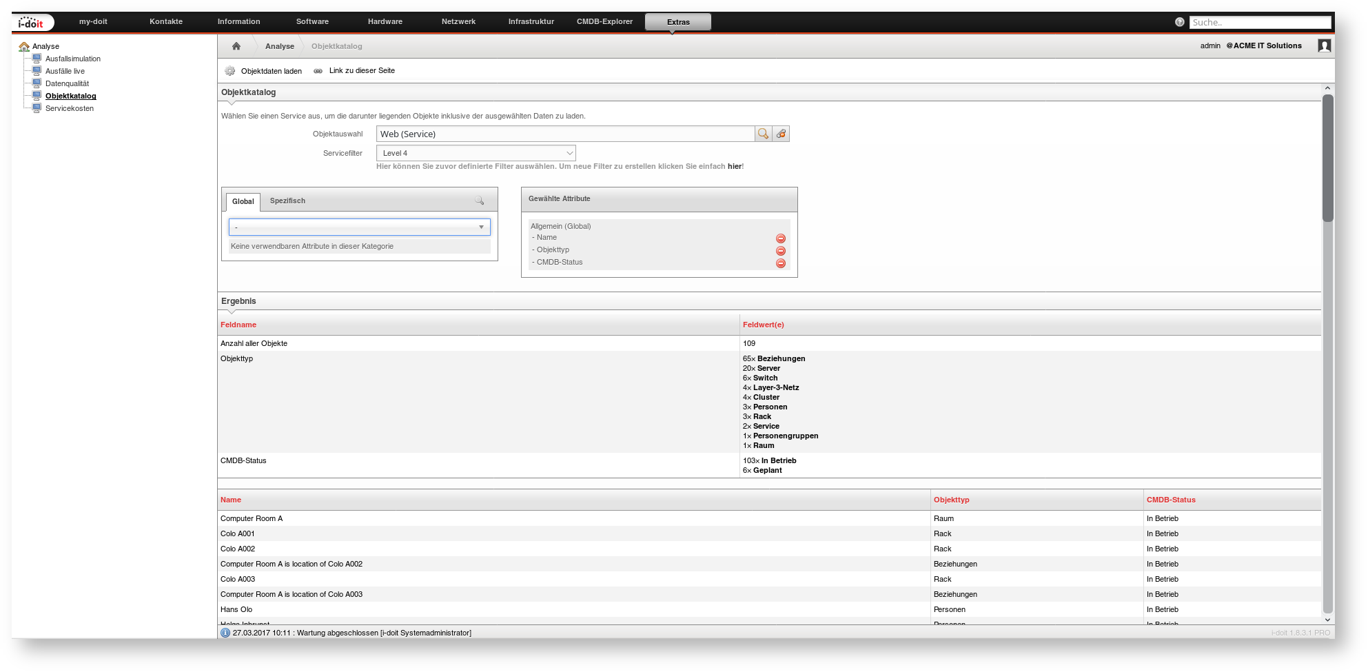Viewport: 1368px width, 672px height.
Task: Click the Ausfälle live monitor icon
Action: pos(37,71)
